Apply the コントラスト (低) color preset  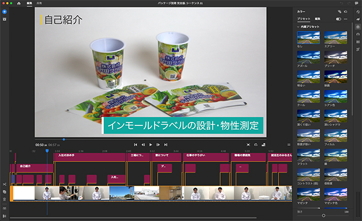click(x=308, y=175)
